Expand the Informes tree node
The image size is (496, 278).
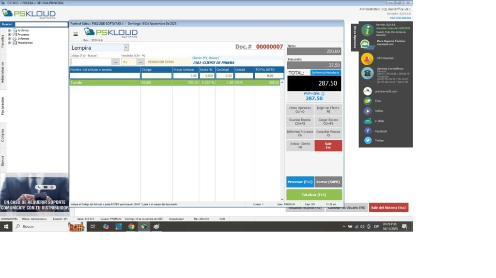pos(10,39)
